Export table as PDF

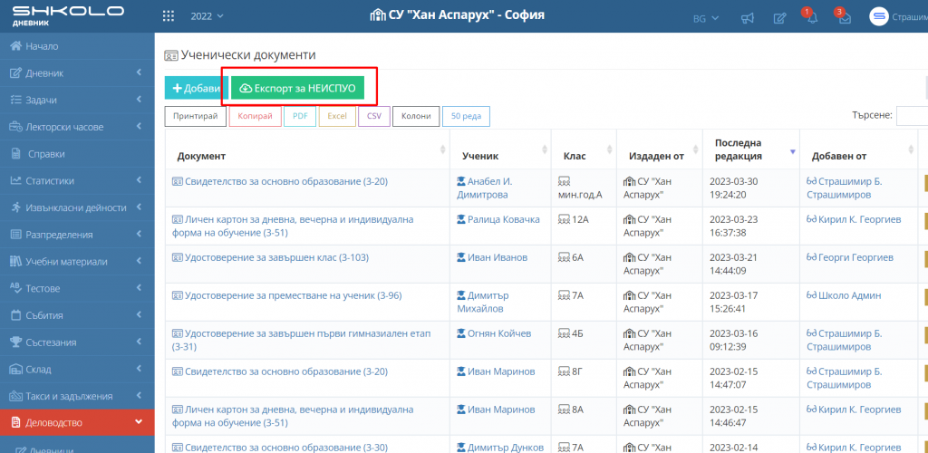[x=300, y=117]
